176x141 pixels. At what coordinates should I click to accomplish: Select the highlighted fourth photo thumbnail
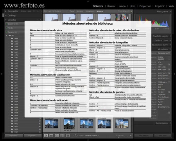pos(104,124)
